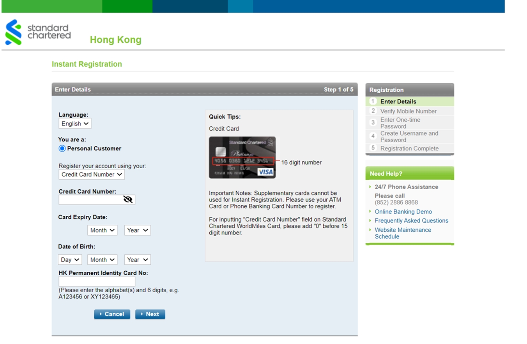Image resolution: width=527 pixels, height=344 pixels.
Task: Select step 1 Enter Details in Registration
Action: (x=398, y=101)
